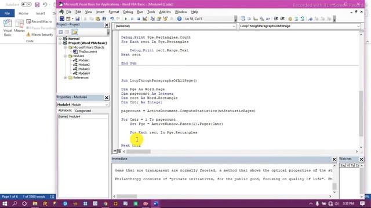Click View Code icon in Project panel

click(x=60, y=32)
